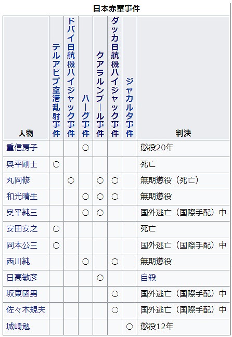
Task: Click the 丸岡修 name link
Action: pyautogui.click(x=18, y=180)
